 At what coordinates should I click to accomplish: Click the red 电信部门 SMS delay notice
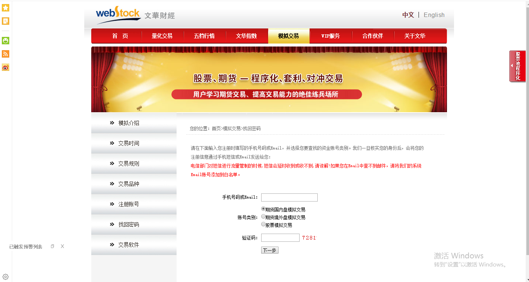pos(306,170)
